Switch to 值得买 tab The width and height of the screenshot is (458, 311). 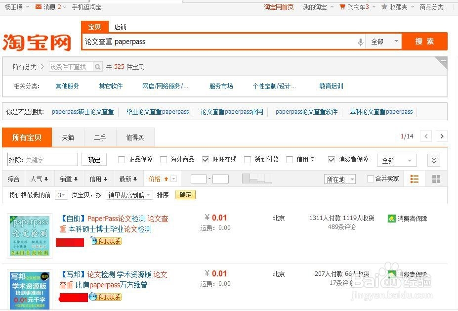coord(135,137)
